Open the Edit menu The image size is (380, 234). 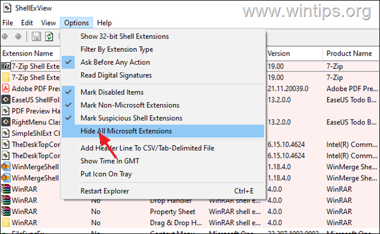27,23
